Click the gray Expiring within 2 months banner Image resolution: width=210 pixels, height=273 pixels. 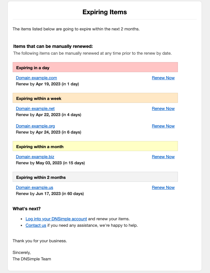[95, 177]
